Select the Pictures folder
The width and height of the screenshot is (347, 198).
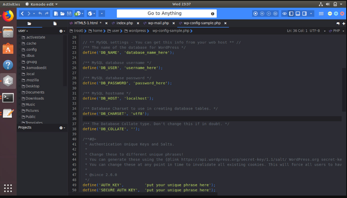[32, 111]
